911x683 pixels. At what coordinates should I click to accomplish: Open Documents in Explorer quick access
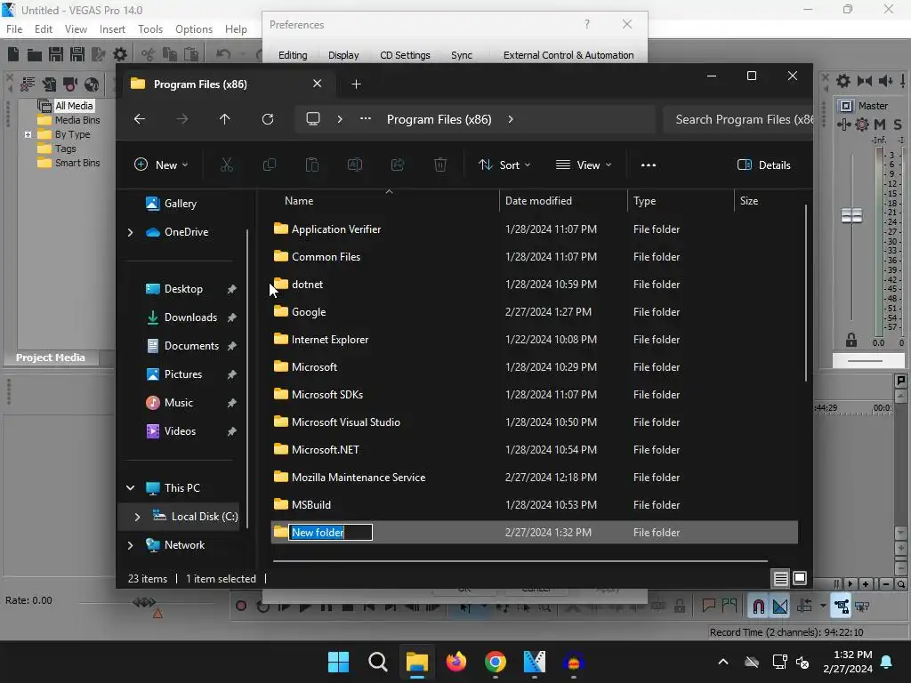tap(191, 346)
